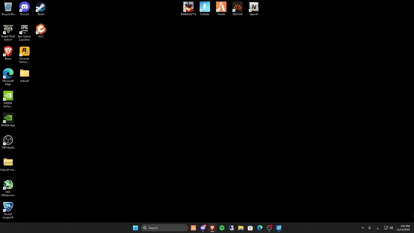Click the microphone icon in system tray
This screenshot has height=233, width=414.
point(369,228)
